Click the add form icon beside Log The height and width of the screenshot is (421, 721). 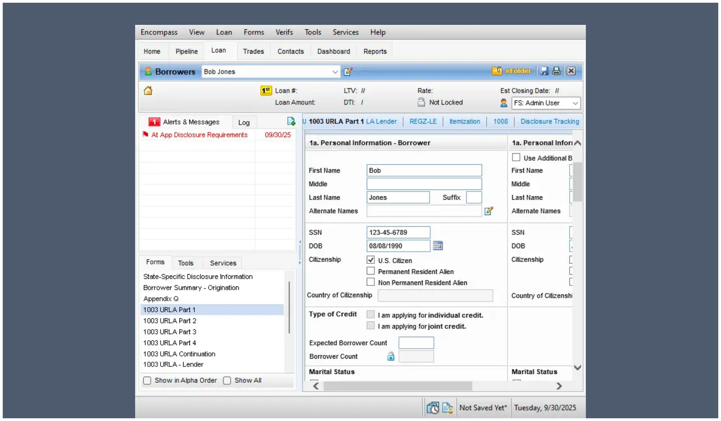(291, 121)
